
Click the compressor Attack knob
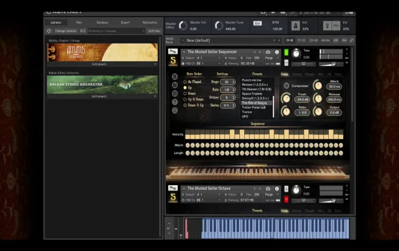coord(318,85)
